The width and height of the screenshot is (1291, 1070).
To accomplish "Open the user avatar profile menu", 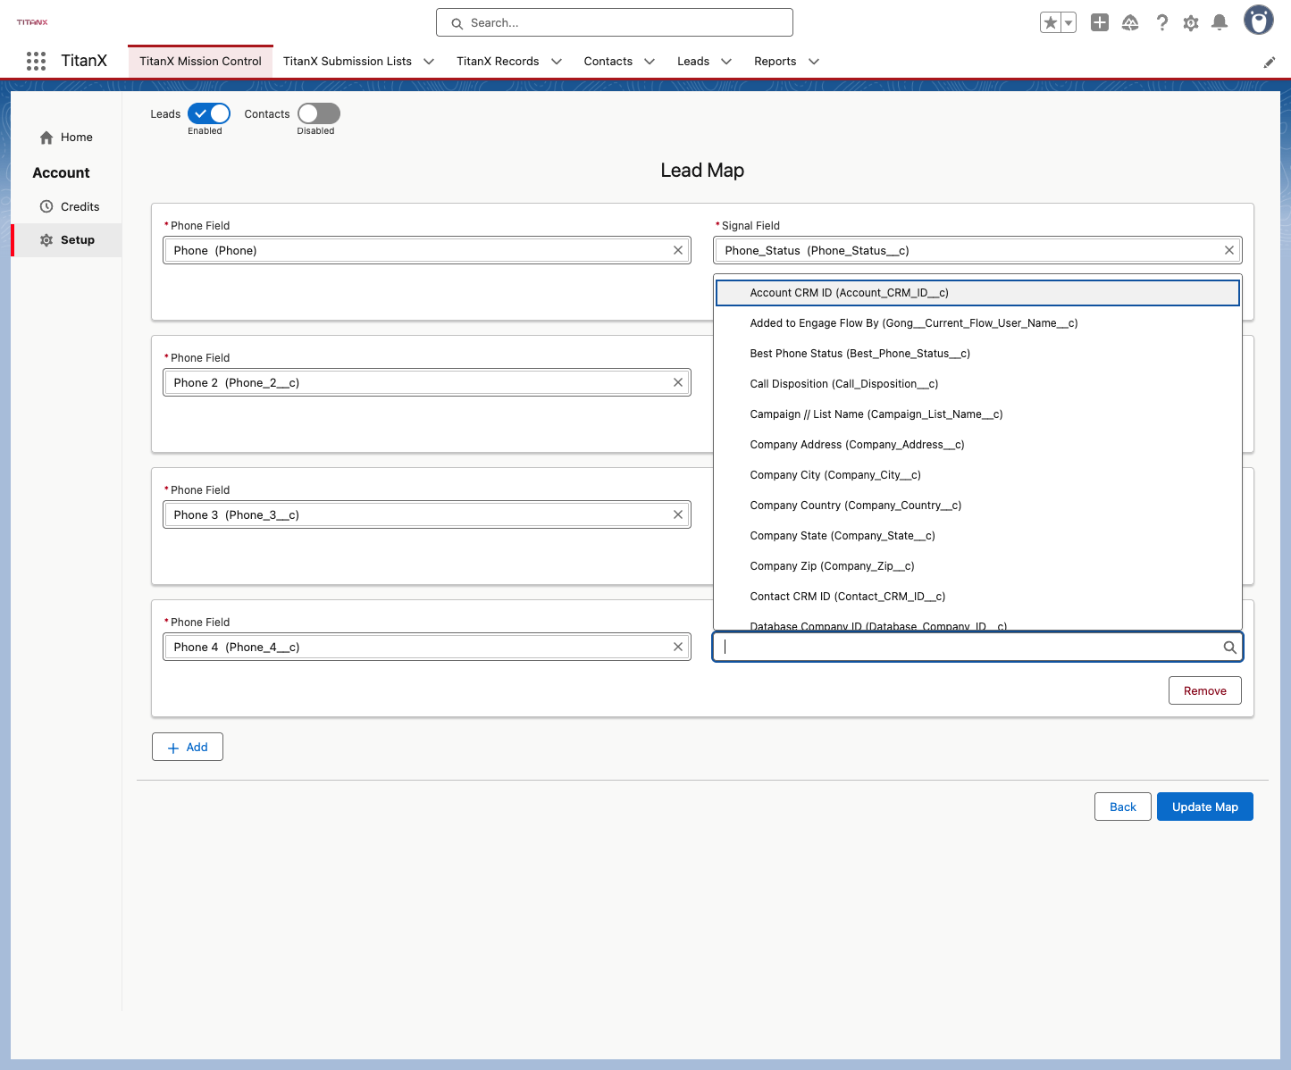I will coord(1259,20).
